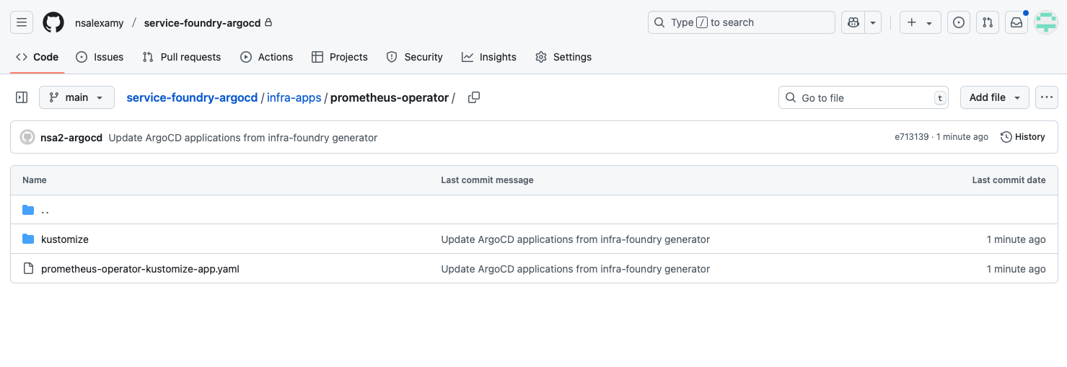Open the kustomize folder
This screenshot has width=1067, height=367.
click(x=65, y=239)
